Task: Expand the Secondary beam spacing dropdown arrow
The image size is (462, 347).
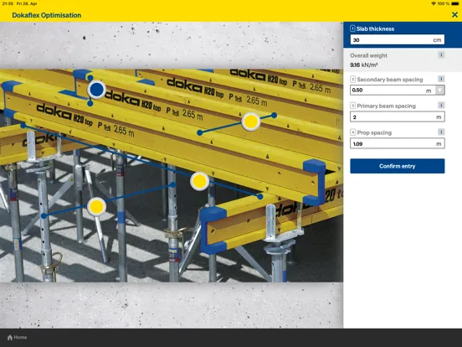Action: [x=439, y=90]
